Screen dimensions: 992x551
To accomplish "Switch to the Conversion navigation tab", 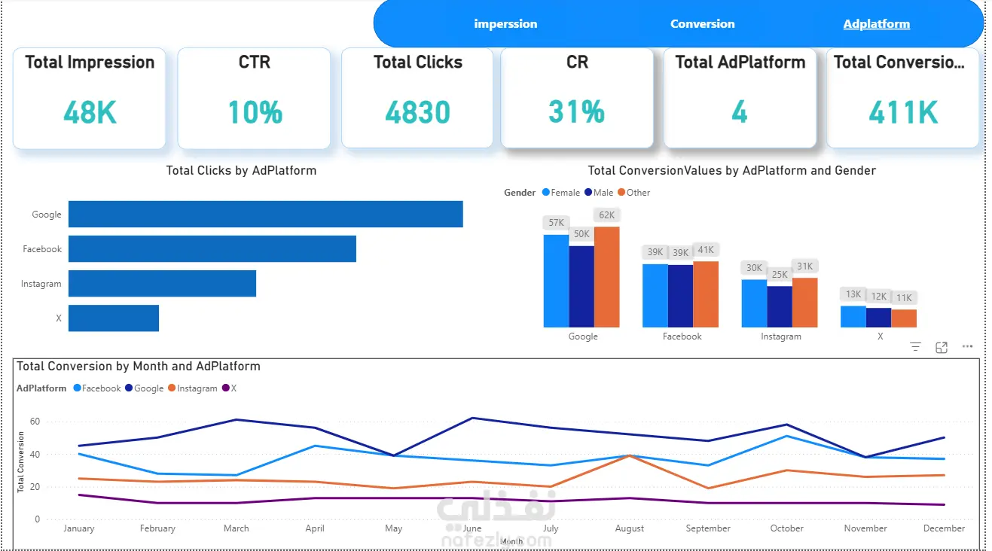I will [x=703, y=24].
